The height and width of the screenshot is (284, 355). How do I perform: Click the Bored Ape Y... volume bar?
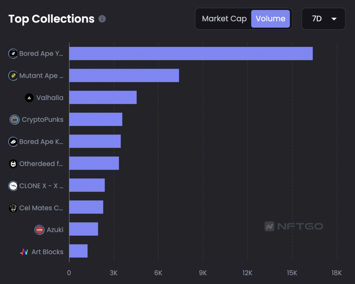coord(191,53)
